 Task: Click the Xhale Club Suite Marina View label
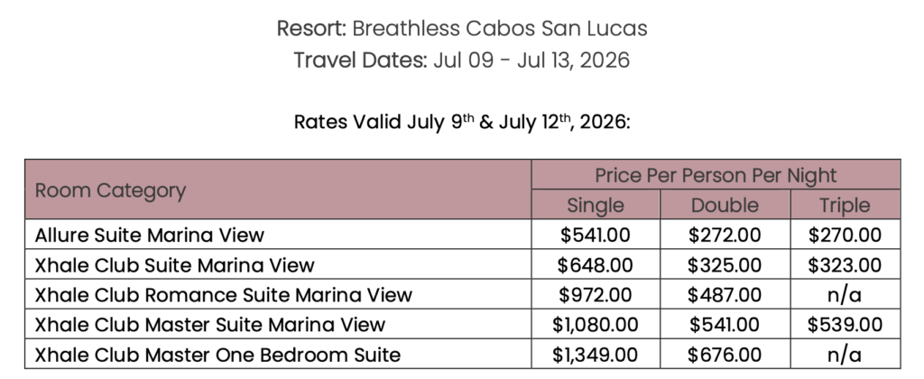click(175, 265)
